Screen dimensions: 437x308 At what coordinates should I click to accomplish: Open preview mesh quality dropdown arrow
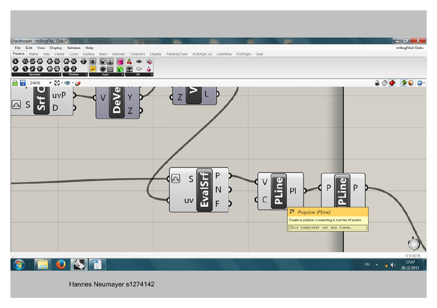424,83
